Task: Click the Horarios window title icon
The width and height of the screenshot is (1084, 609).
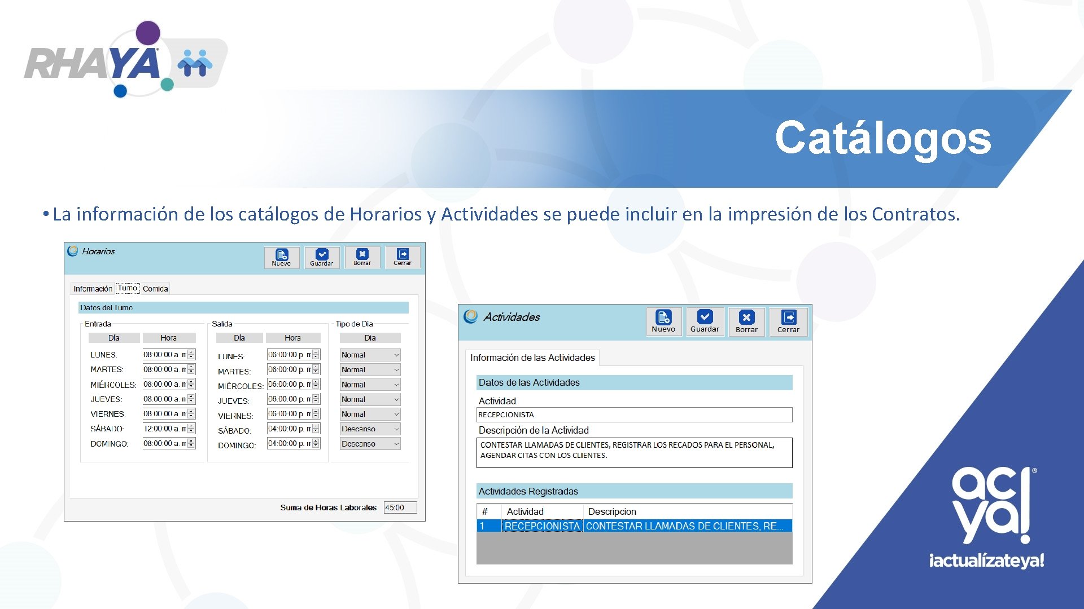Action: [72, 251]
